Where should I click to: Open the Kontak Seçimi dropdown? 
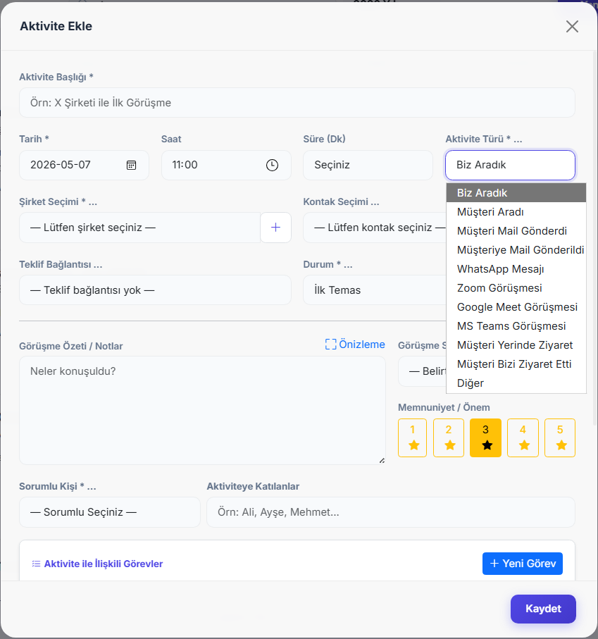pos(375,228)
